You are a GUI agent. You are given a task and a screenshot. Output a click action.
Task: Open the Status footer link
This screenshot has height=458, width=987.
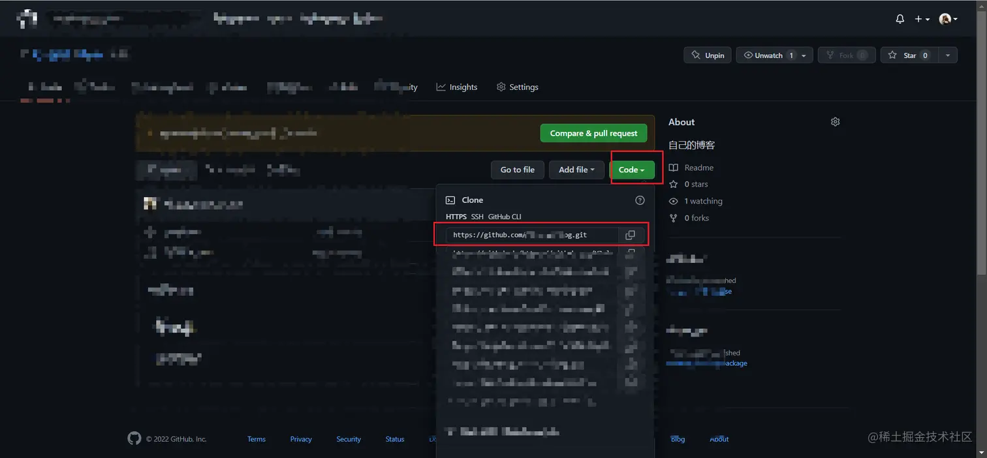pos(395,439)
